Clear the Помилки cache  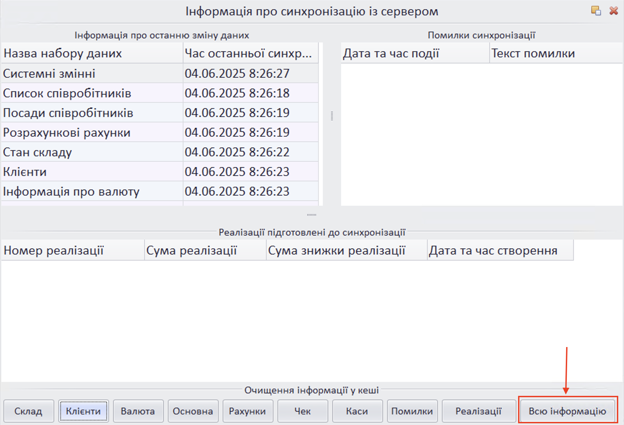(412, 411)
